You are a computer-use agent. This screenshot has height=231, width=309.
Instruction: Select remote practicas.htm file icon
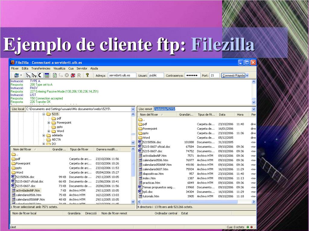(140, 183)
